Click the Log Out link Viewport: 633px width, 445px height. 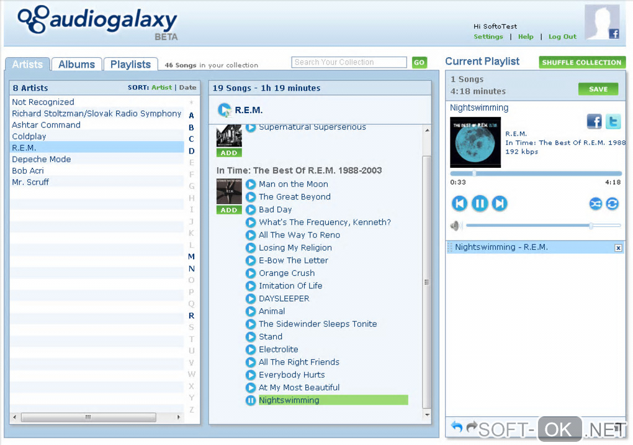pyautogui.click(x=562, y=37)
